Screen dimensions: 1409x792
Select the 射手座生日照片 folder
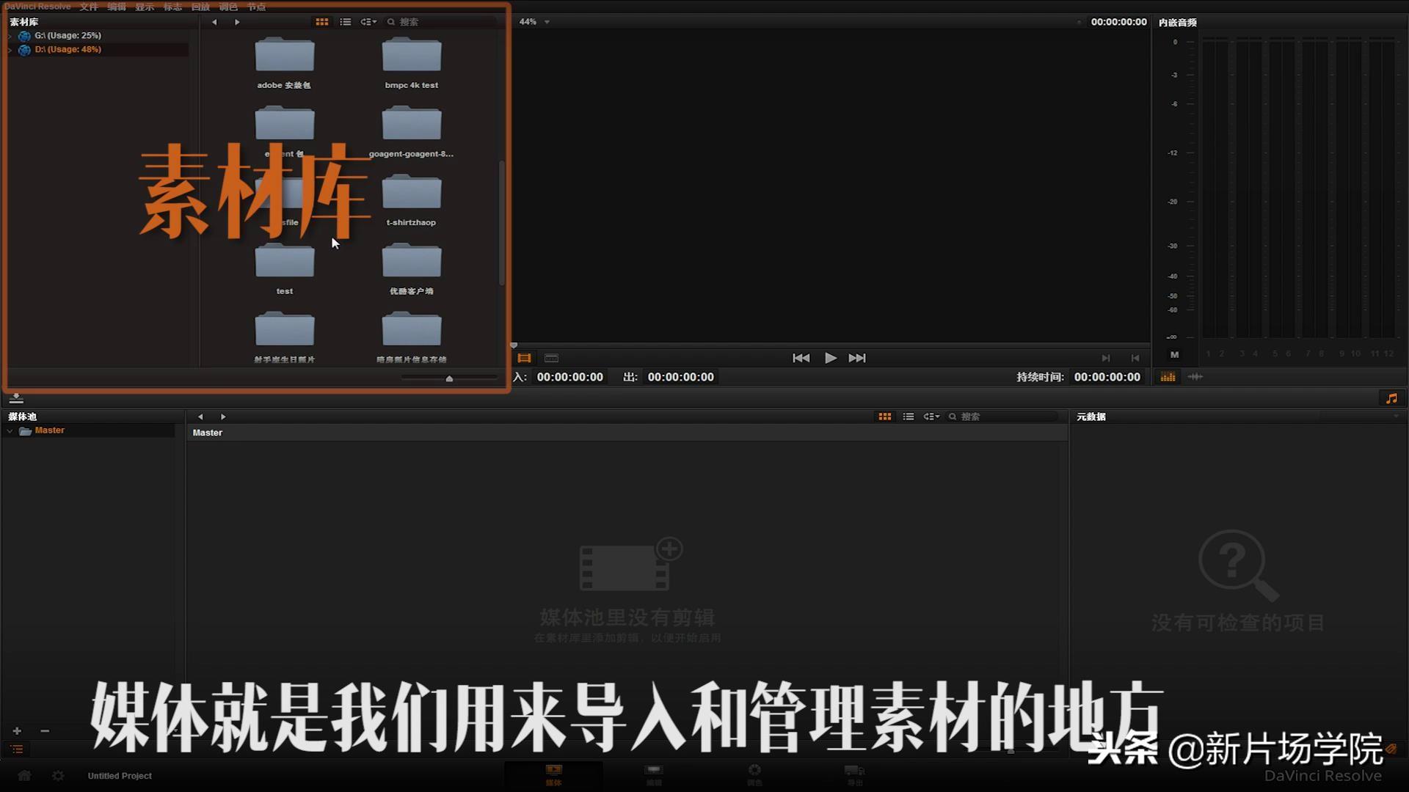tap(284, 337)
